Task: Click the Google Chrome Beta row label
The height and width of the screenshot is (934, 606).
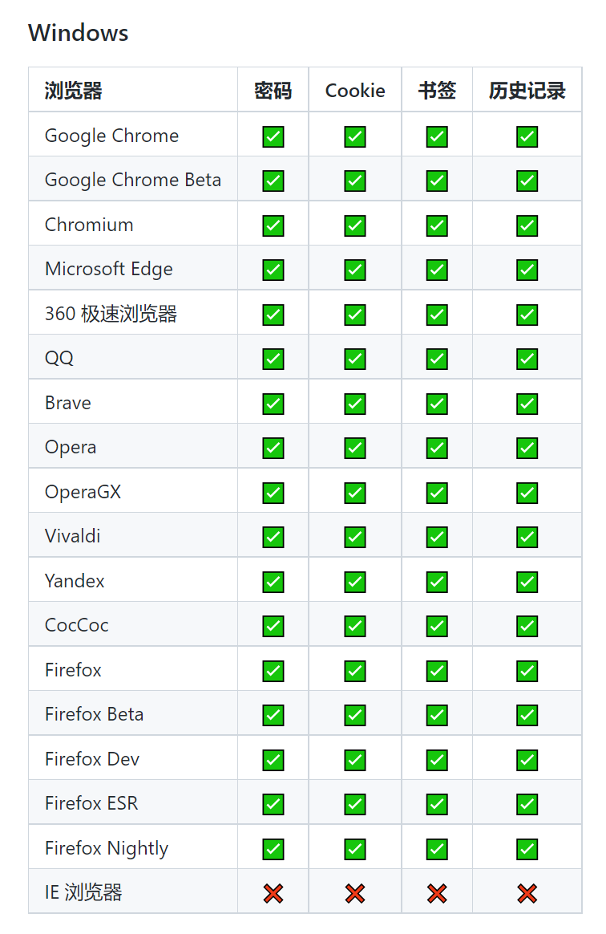Action: 133,180
